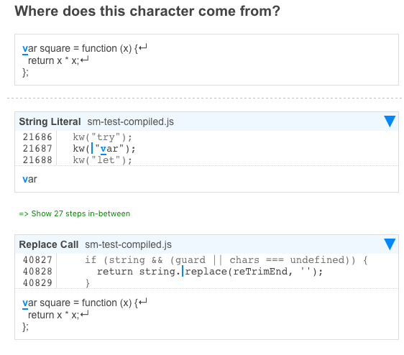Screen dimensions: 404x355
Task: Click 'var' value text under String Literal
Action: tap(29, 180)
